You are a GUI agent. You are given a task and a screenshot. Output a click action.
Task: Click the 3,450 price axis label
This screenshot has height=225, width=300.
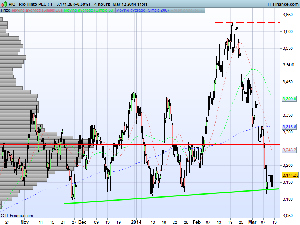(x=288, y=82)
